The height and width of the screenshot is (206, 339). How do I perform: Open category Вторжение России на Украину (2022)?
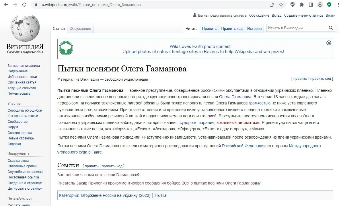(x=116, y=196)
